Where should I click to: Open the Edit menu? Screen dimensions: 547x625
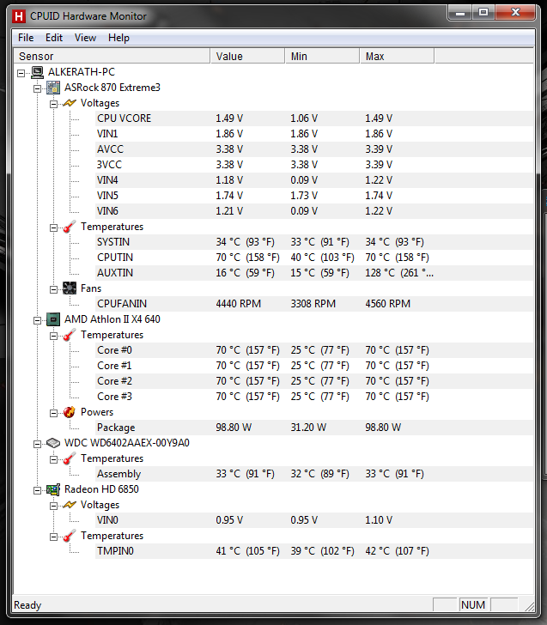(x=54, y=38)
